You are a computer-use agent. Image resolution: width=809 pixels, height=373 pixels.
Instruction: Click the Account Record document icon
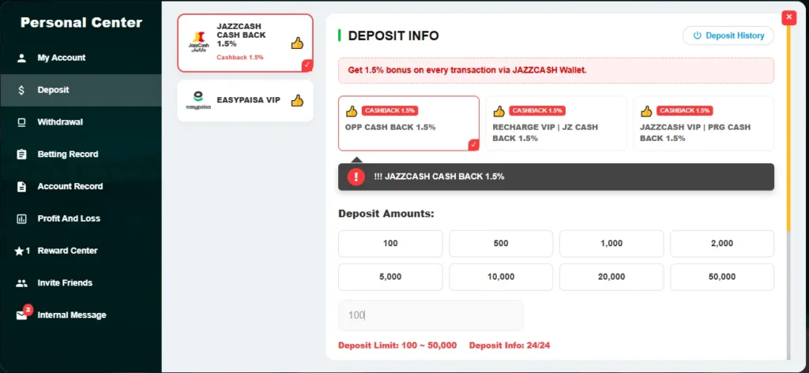[21, 186]
